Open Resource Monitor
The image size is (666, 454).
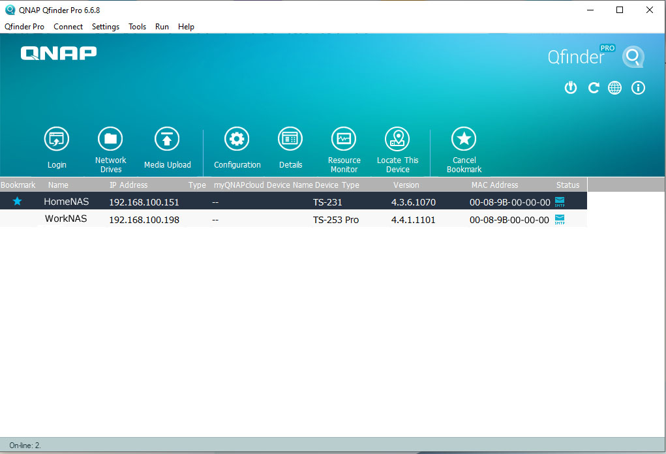tap(344, 139)
